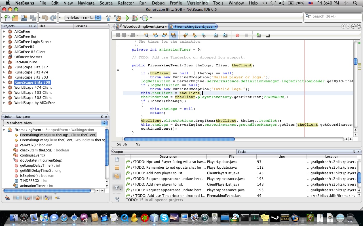The width and height of the screenshot is (363, 226).
Task: Toggle Sort by Name in Navigator
Action: click(x=47, y=198)
